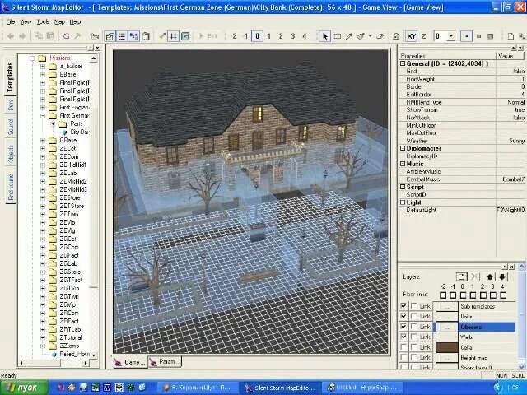
Task: Click the play button in toolbar
Action: pos(201,36)
